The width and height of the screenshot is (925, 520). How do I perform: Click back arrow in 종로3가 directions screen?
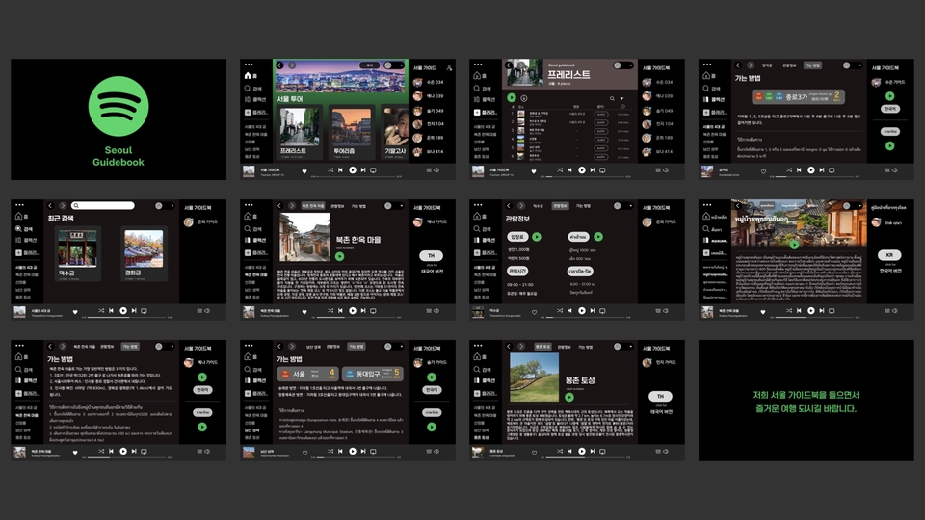click(x=738, y=65)
